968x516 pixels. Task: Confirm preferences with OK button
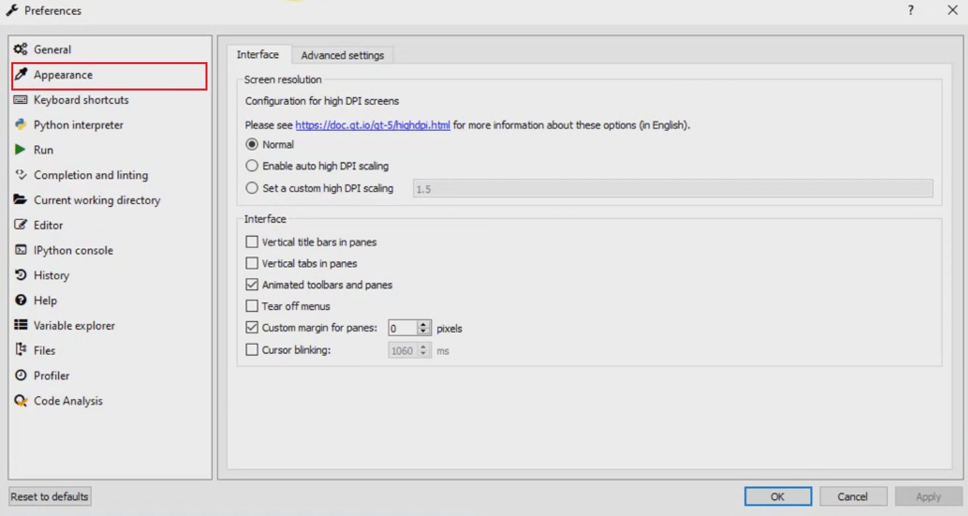pyautogui.click(x=778, y=497)
